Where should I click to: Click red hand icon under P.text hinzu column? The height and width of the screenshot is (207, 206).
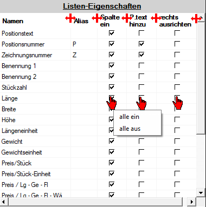click(x=141, y=103)
